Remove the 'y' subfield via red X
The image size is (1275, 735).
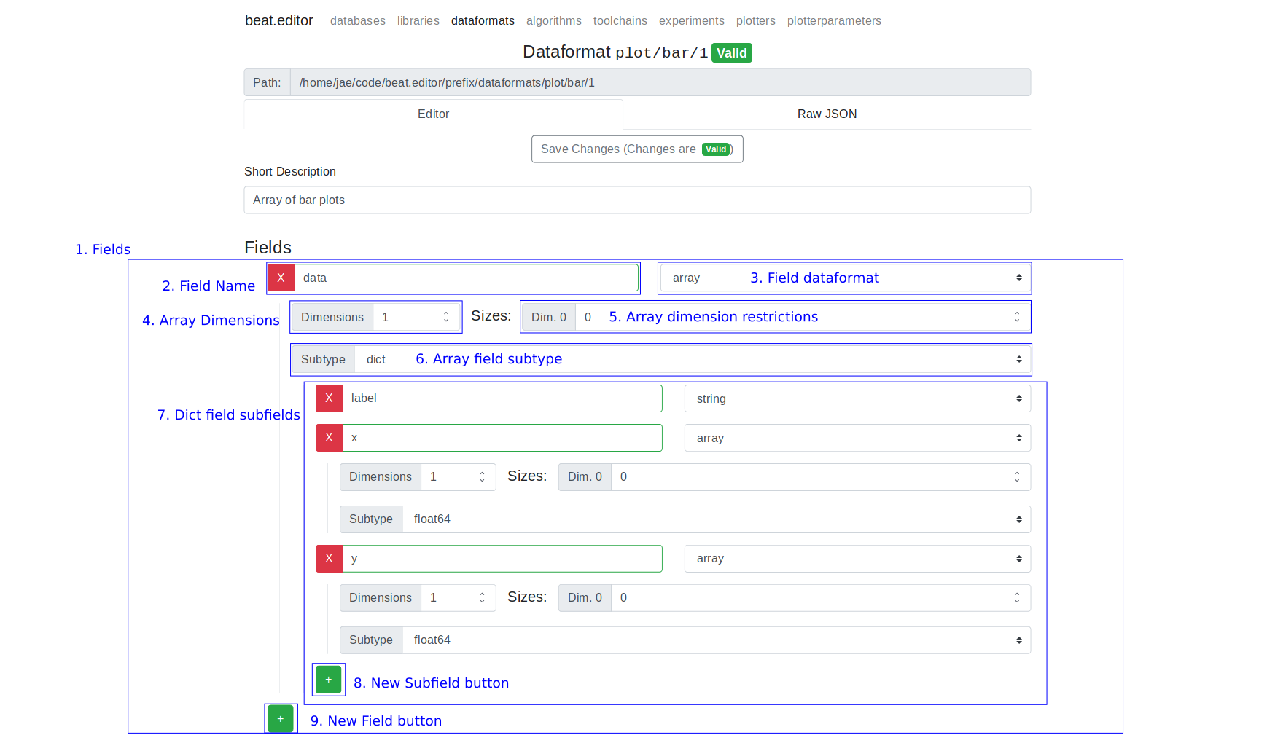coord(329,559)
